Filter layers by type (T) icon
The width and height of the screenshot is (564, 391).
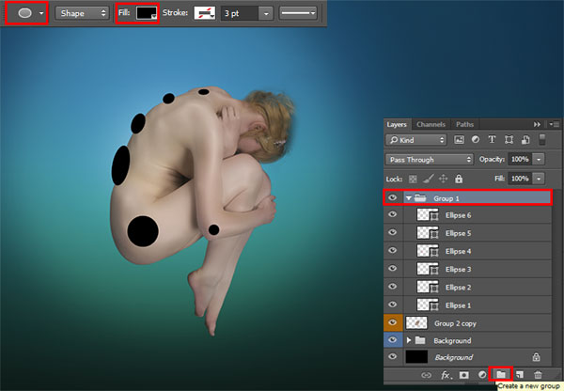[x=492, y=139]
